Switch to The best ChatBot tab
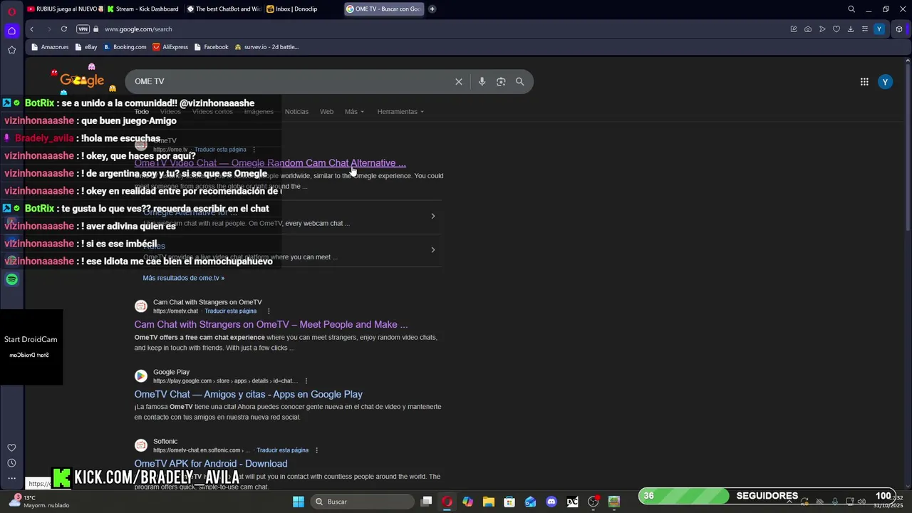The width and height of the screenshot is (912, 513). pos(223,9)
